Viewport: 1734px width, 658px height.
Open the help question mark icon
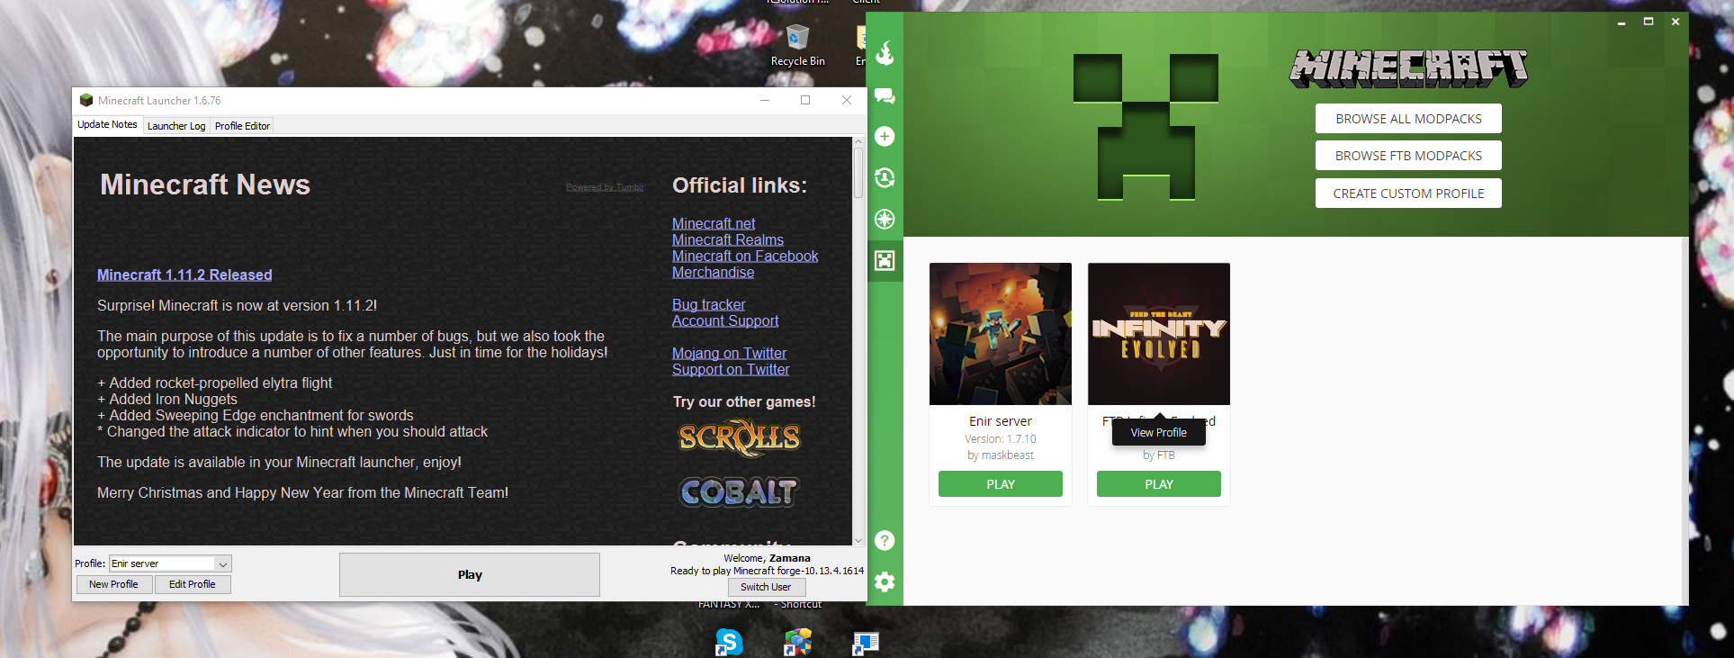885,540
